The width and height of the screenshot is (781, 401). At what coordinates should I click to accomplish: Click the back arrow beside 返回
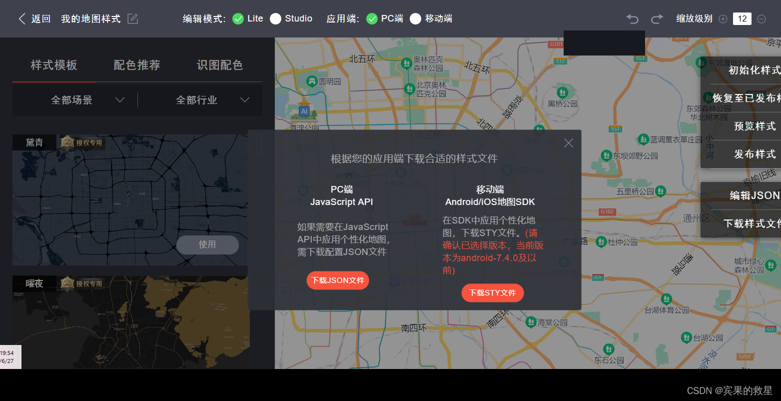(x=22, y=18)
